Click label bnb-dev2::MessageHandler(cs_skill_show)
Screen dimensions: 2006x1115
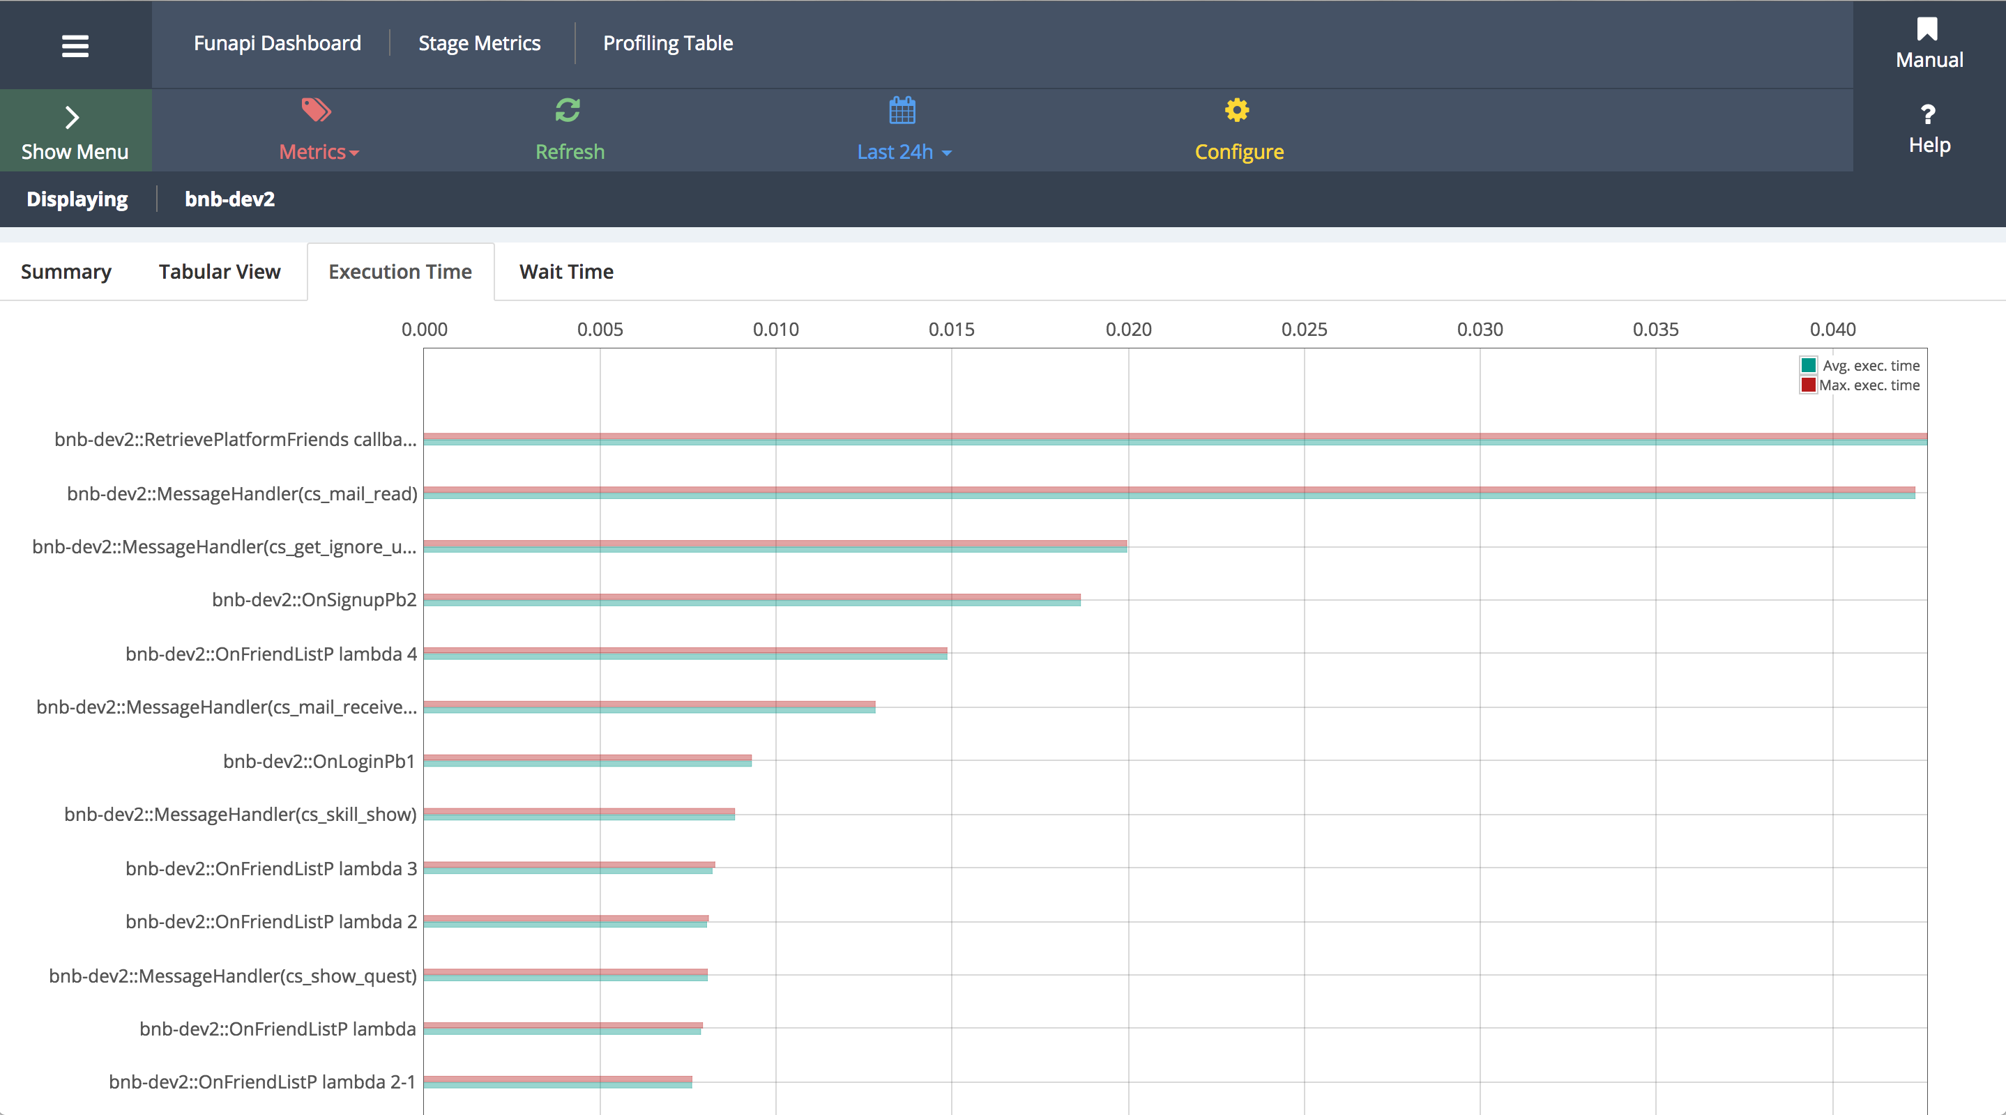[x=241, y=815]
